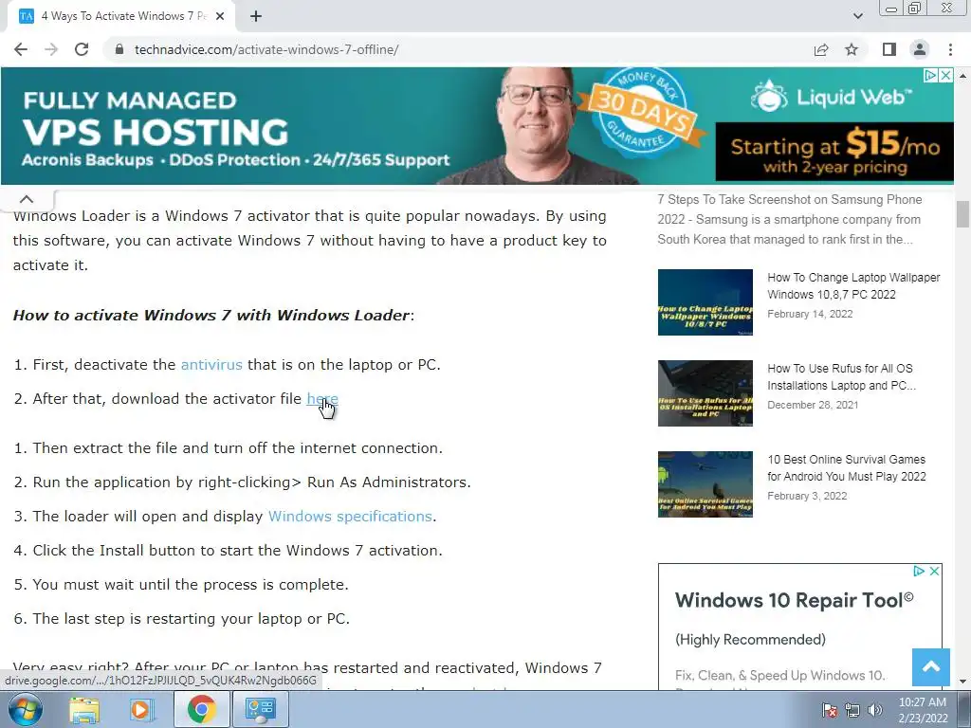The image size is (971, 728).
Task: Open the Windows Start menu
Action: (x=26, y=709)
